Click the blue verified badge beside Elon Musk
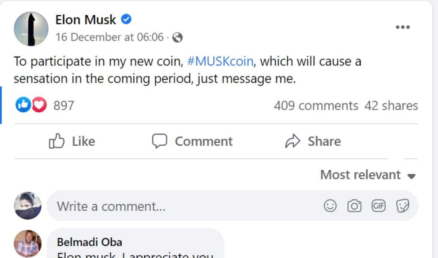The width and height of the screenshot is (438, 258). [126, 19]
